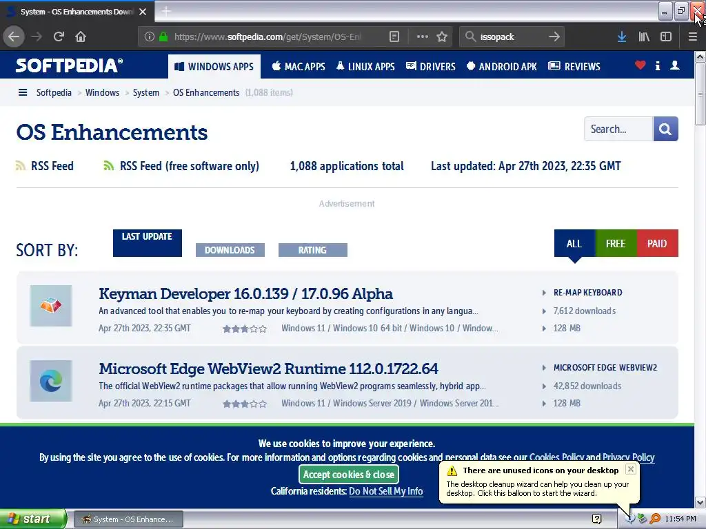Show site information via the info icon
706x529 pixels.
(x=150, y=37)
